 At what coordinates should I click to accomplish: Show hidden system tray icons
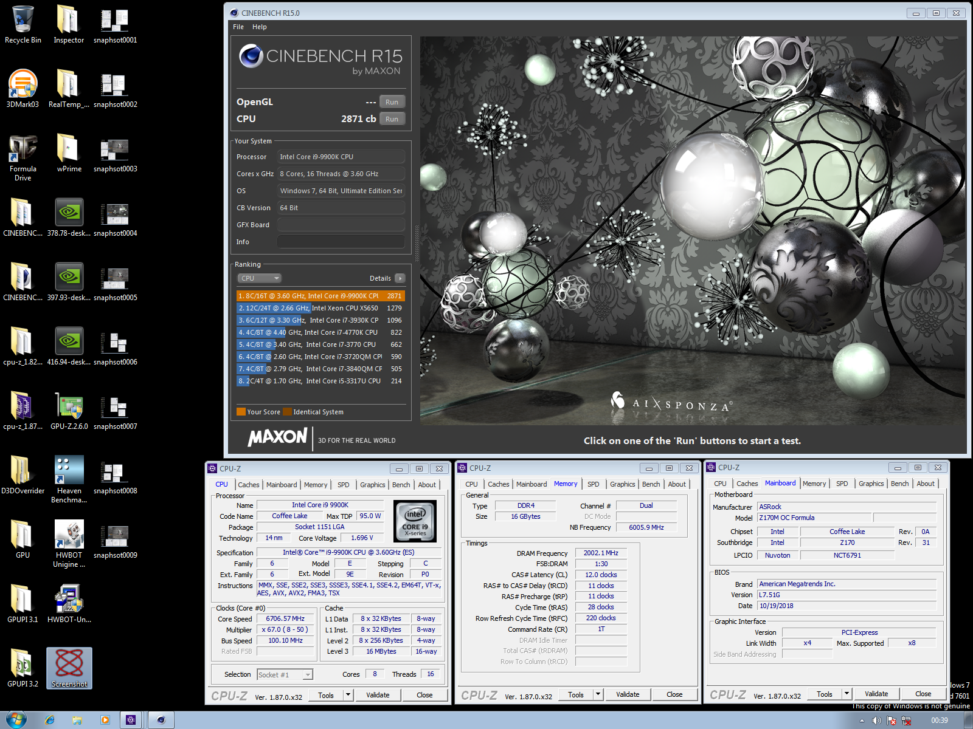click(x=862, y=720)
